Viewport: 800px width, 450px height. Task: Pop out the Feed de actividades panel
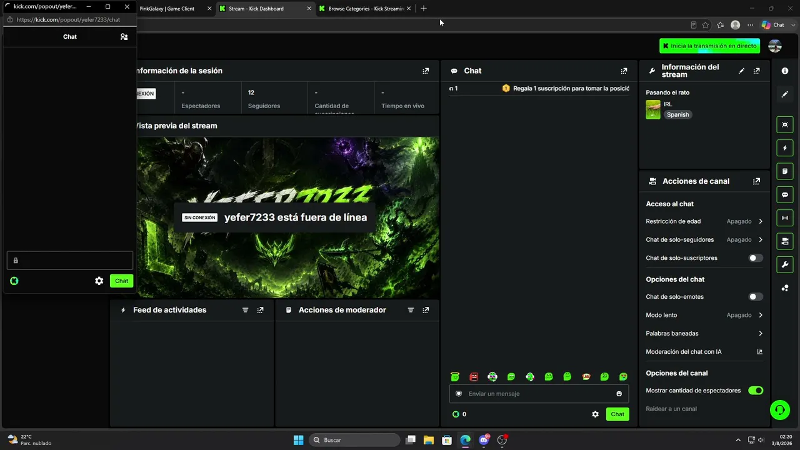click(x=260, y=310)
